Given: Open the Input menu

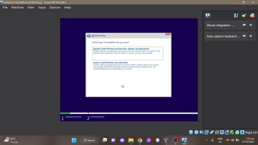Looking at the screenshot, I should pos(42,7).
